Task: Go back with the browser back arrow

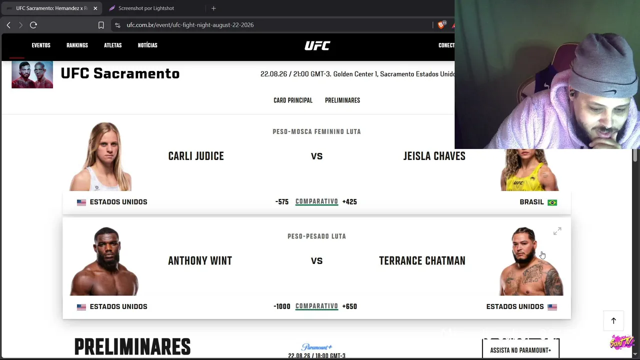Action: pos(8,25)
